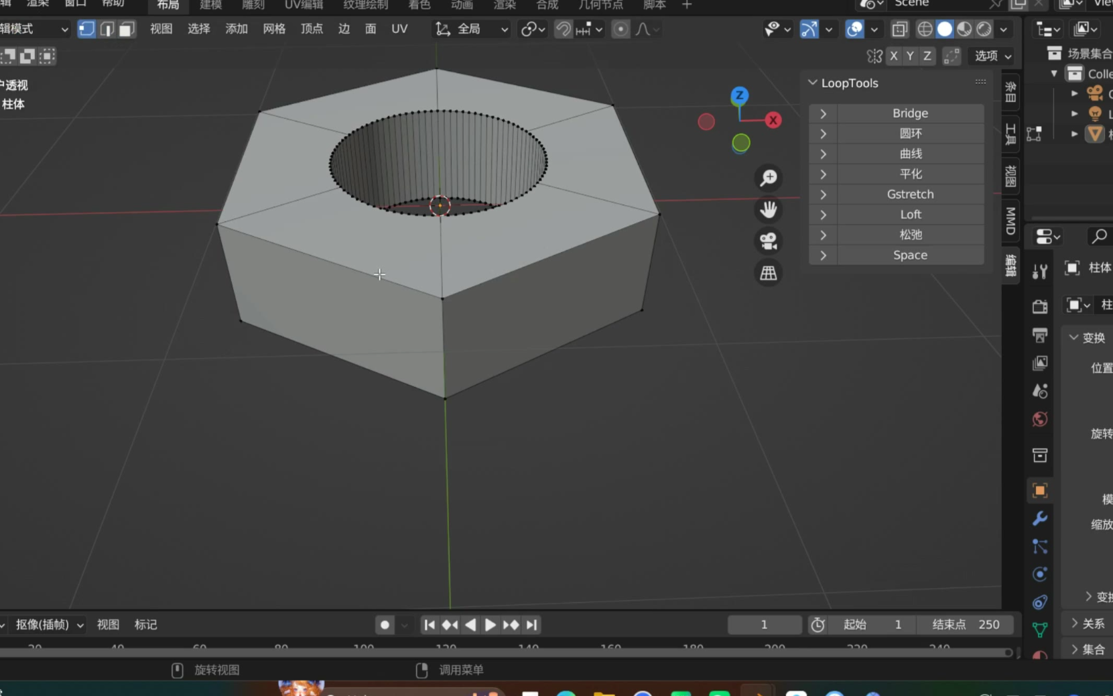Viewport: 1113px width, 696px height.
Task: Toggle X-ray display mode
Action: point(899,29)
